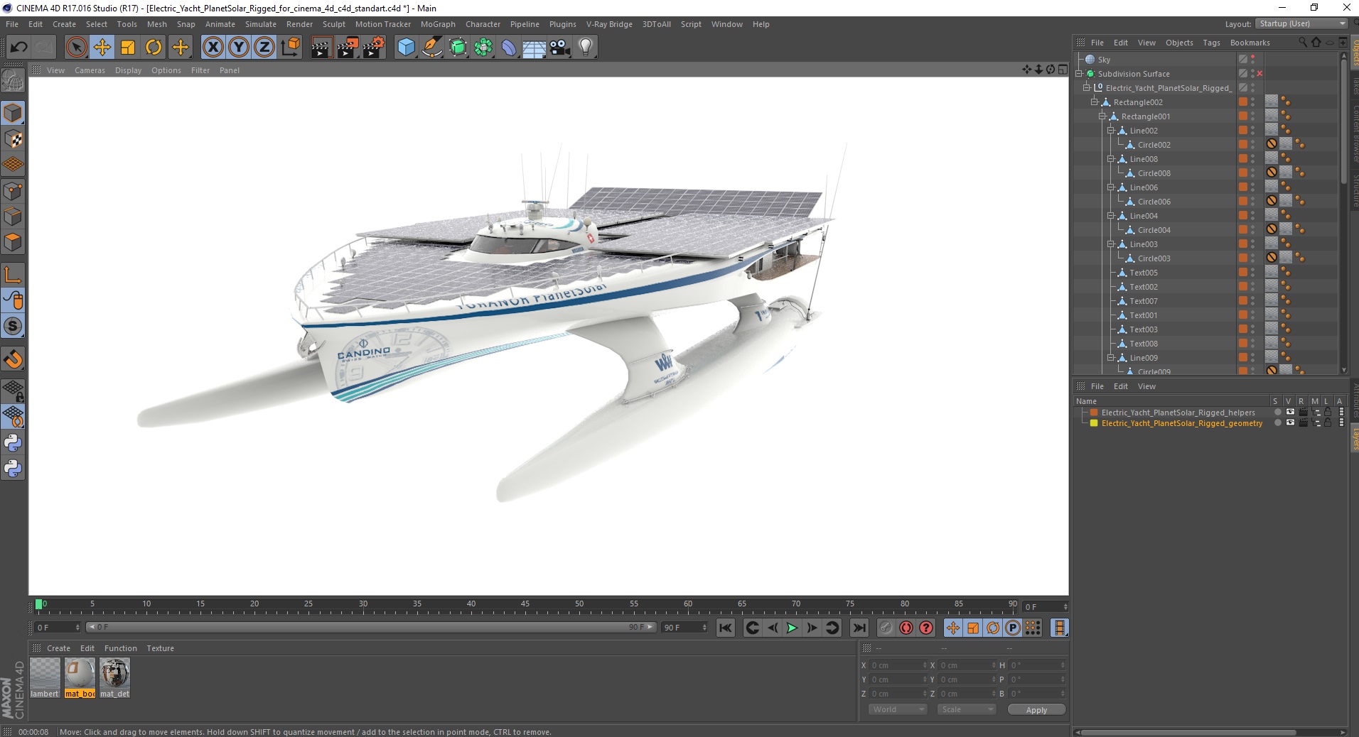Toggle Sky object visibility dots
The height and width of the screenshot is (737, 1359).
click(1252, 59)
